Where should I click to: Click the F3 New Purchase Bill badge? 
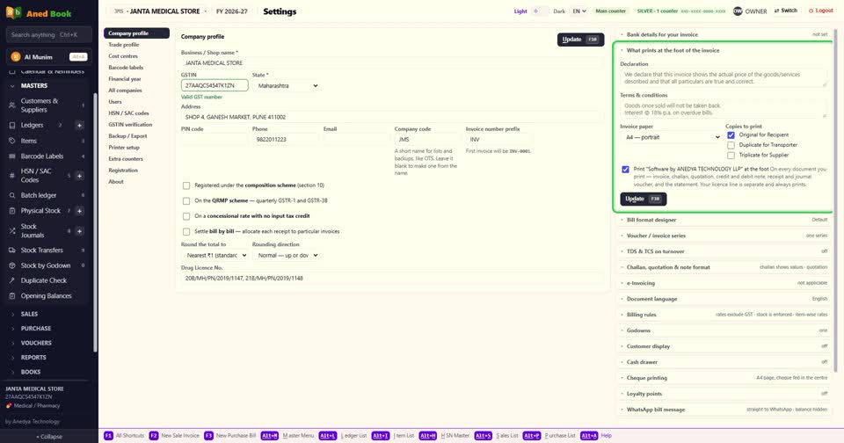208,435
